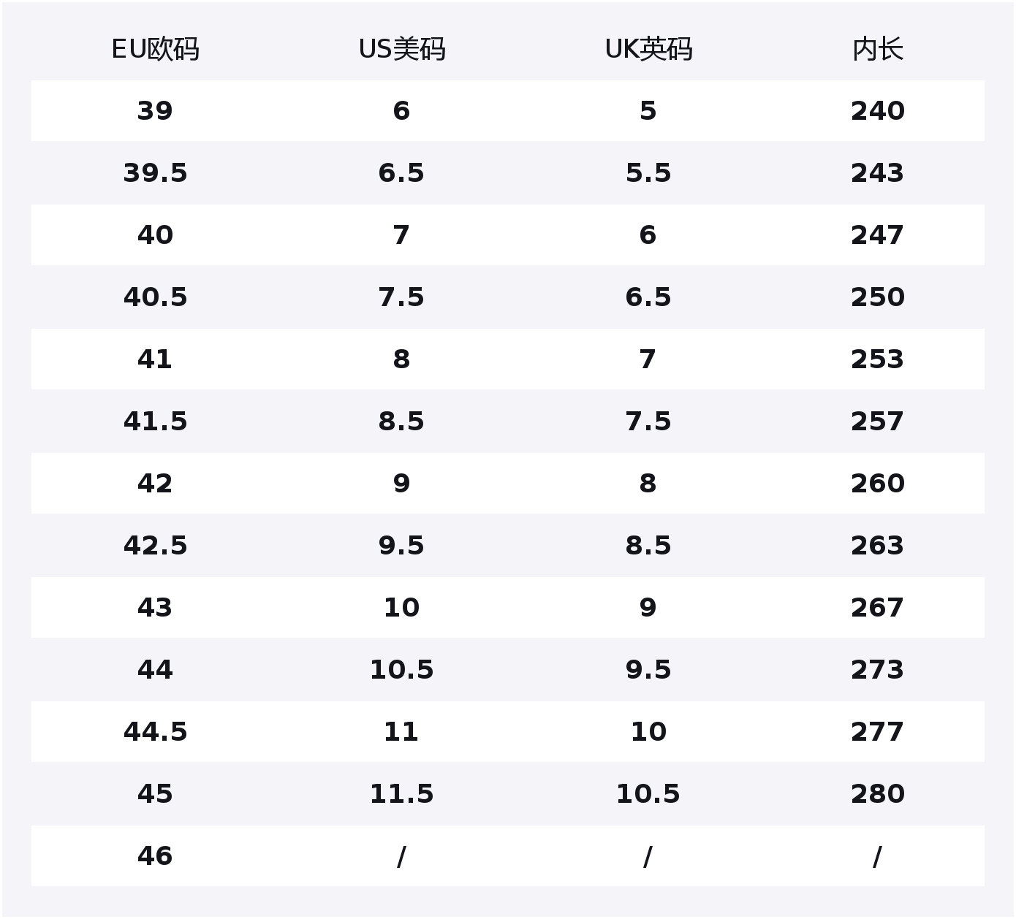Click inner length value 273
The image size is (1016, 919).
(x=877, y=670)
